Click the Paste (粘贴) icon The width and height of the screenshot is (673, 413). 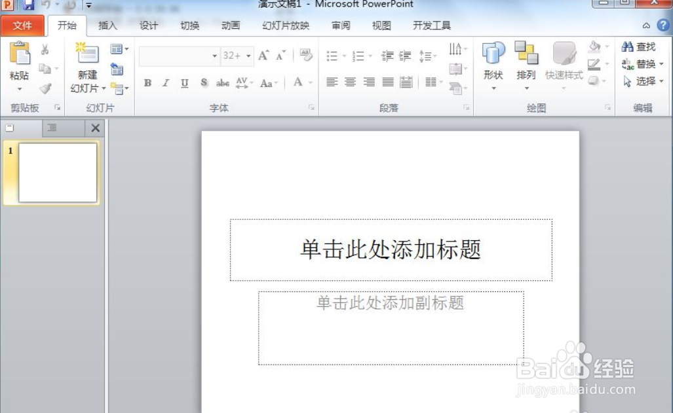20,56
